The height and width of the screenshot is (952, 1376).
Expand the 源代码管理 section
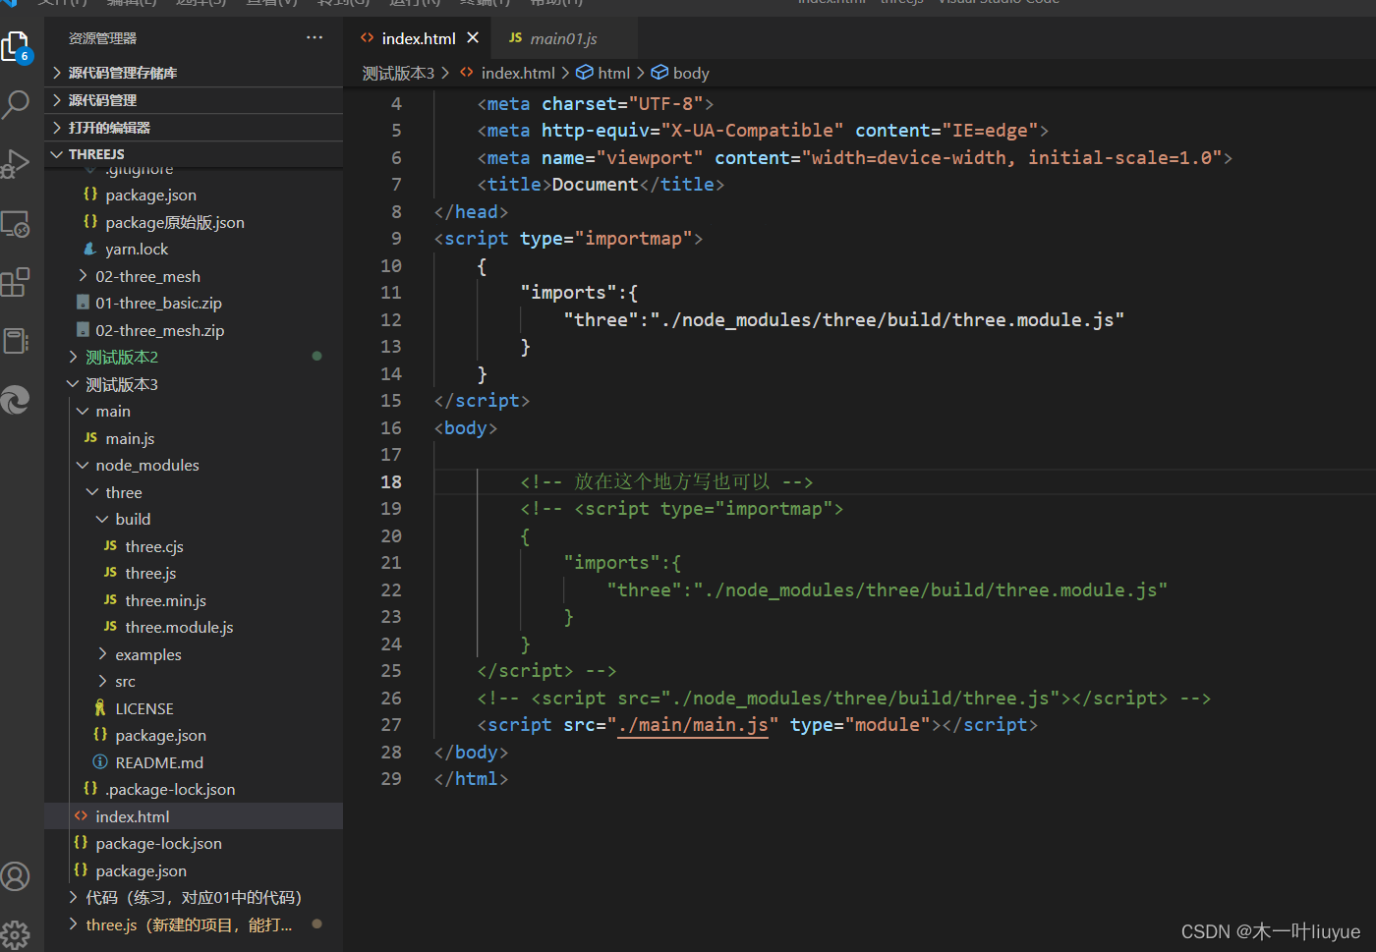pyautogui.click(x=194, y=100)
